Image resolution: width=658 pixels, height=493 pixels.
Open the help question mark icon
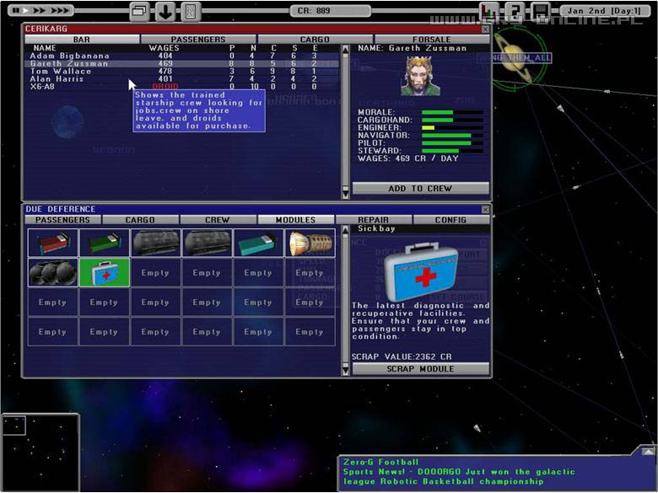(515, 11)
